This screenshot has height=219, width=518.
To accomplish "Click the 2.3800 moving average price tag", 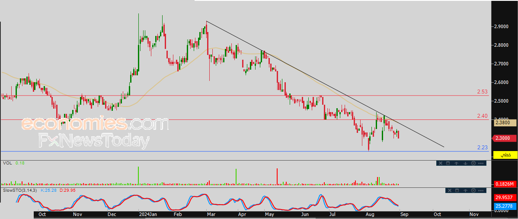I will (505, 123).
